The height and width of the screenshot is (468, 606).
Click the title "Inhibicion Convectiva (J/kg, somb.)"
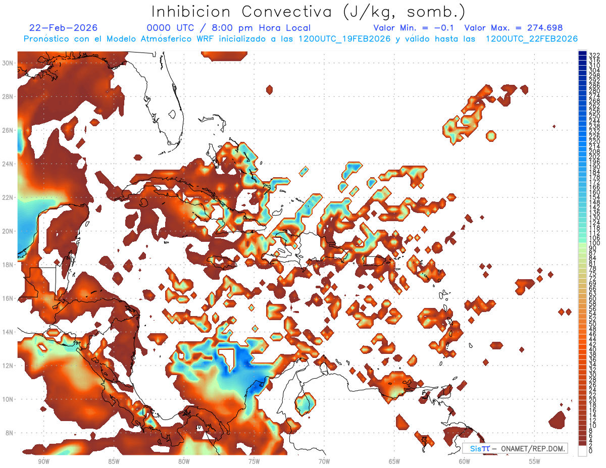pos(309,12)
